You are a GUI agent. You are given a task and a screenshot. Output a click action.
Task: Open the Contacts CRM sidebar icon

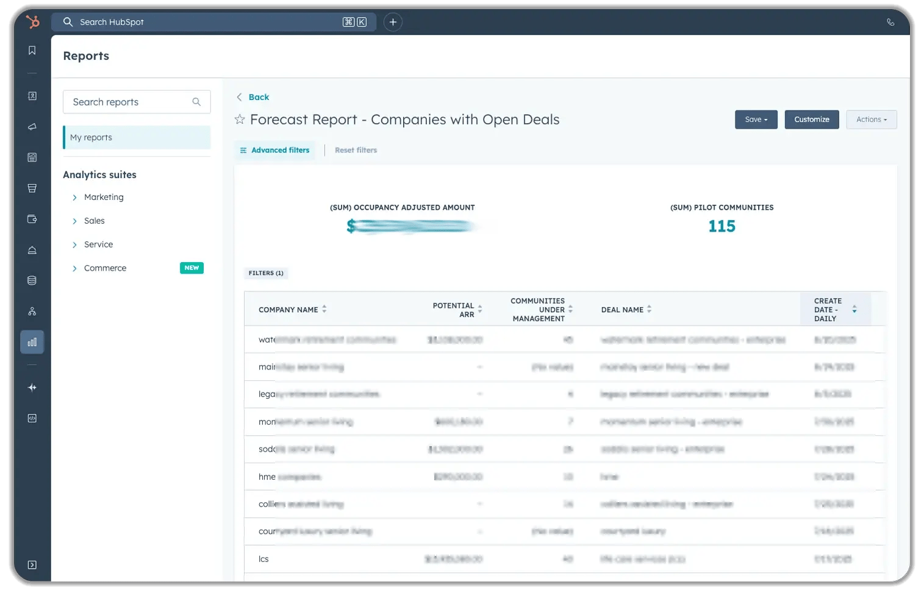click(x=32, y=96)
